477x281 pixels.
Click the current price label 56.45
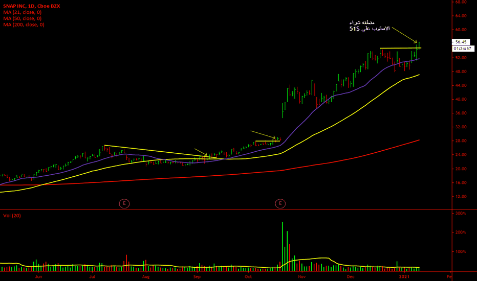point(461,42)
